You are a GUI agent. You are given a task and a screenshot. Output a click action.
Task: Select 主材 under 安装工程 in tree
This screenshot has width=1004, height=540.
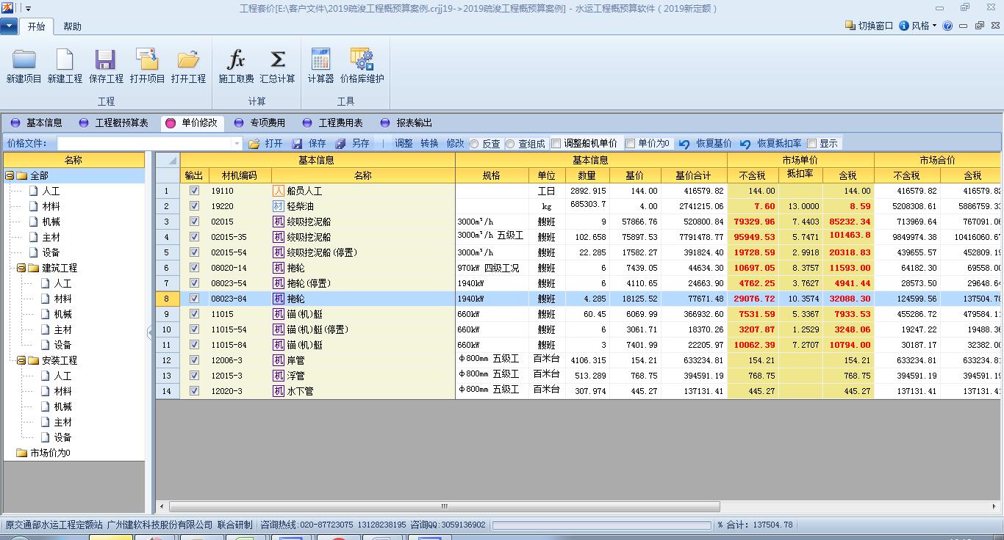pos(62,422)
